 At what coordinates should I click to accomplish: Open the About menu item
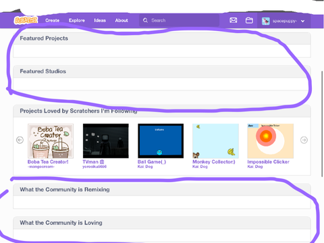(122, 20)
